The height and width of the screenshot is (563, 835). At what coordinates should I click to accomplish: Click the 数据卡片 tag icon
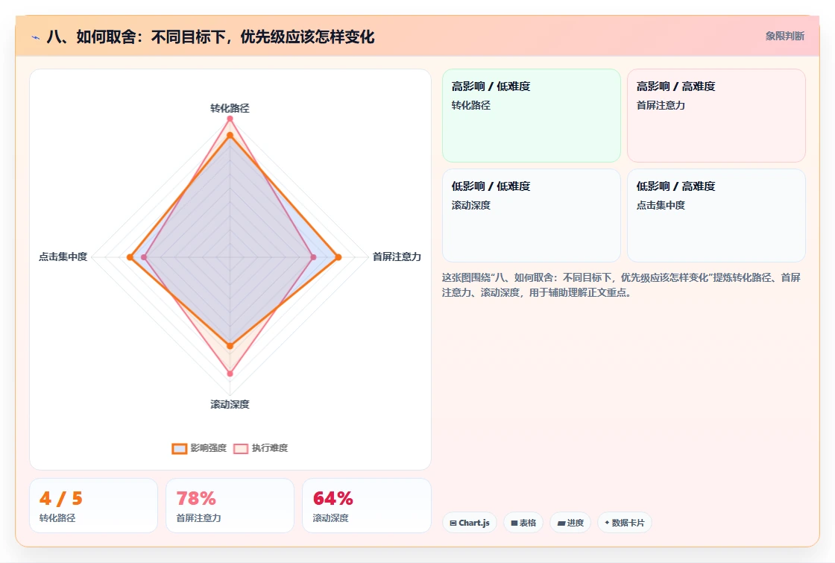tap(607, 523)
